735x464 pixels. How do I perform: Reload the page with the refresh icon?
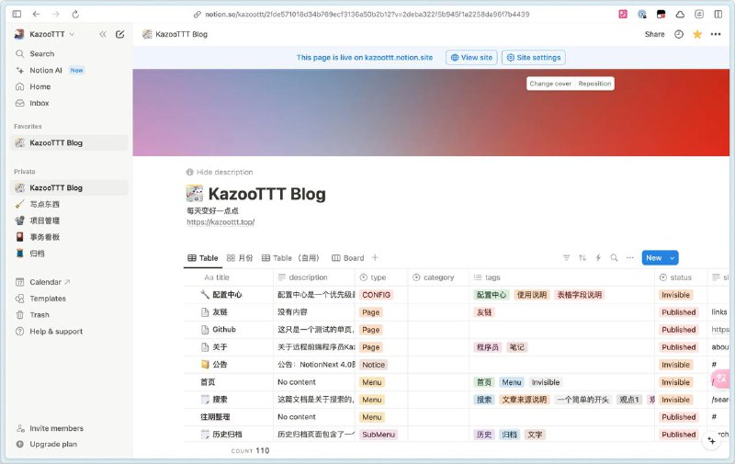75,14
